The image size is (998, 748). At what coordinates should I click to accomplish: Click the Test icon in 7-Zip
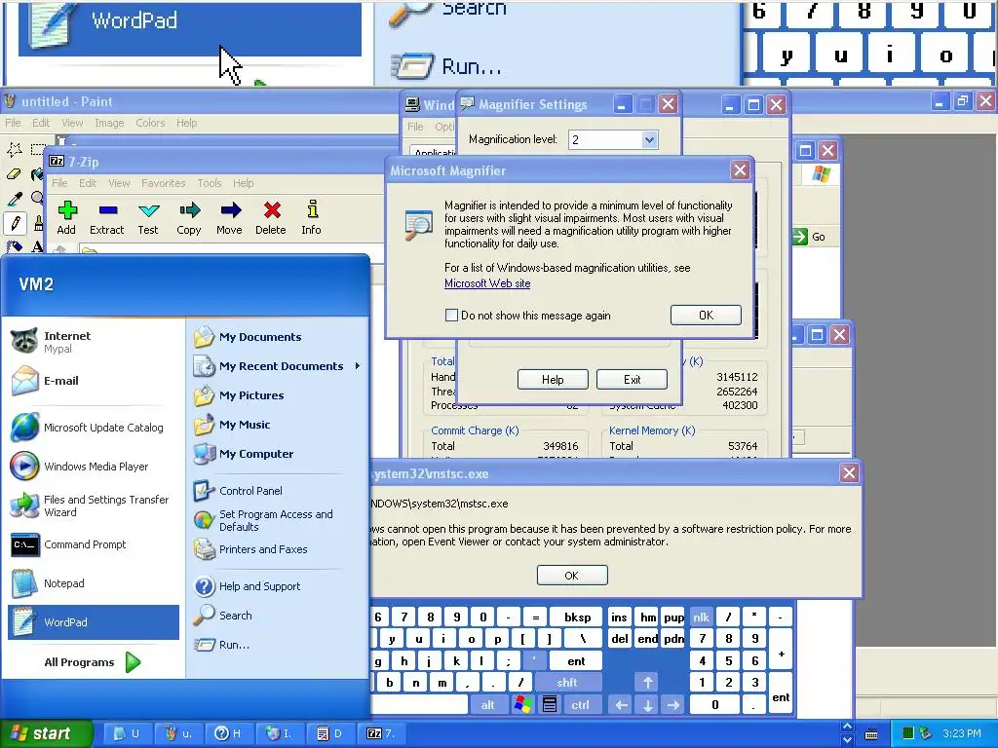148,217
